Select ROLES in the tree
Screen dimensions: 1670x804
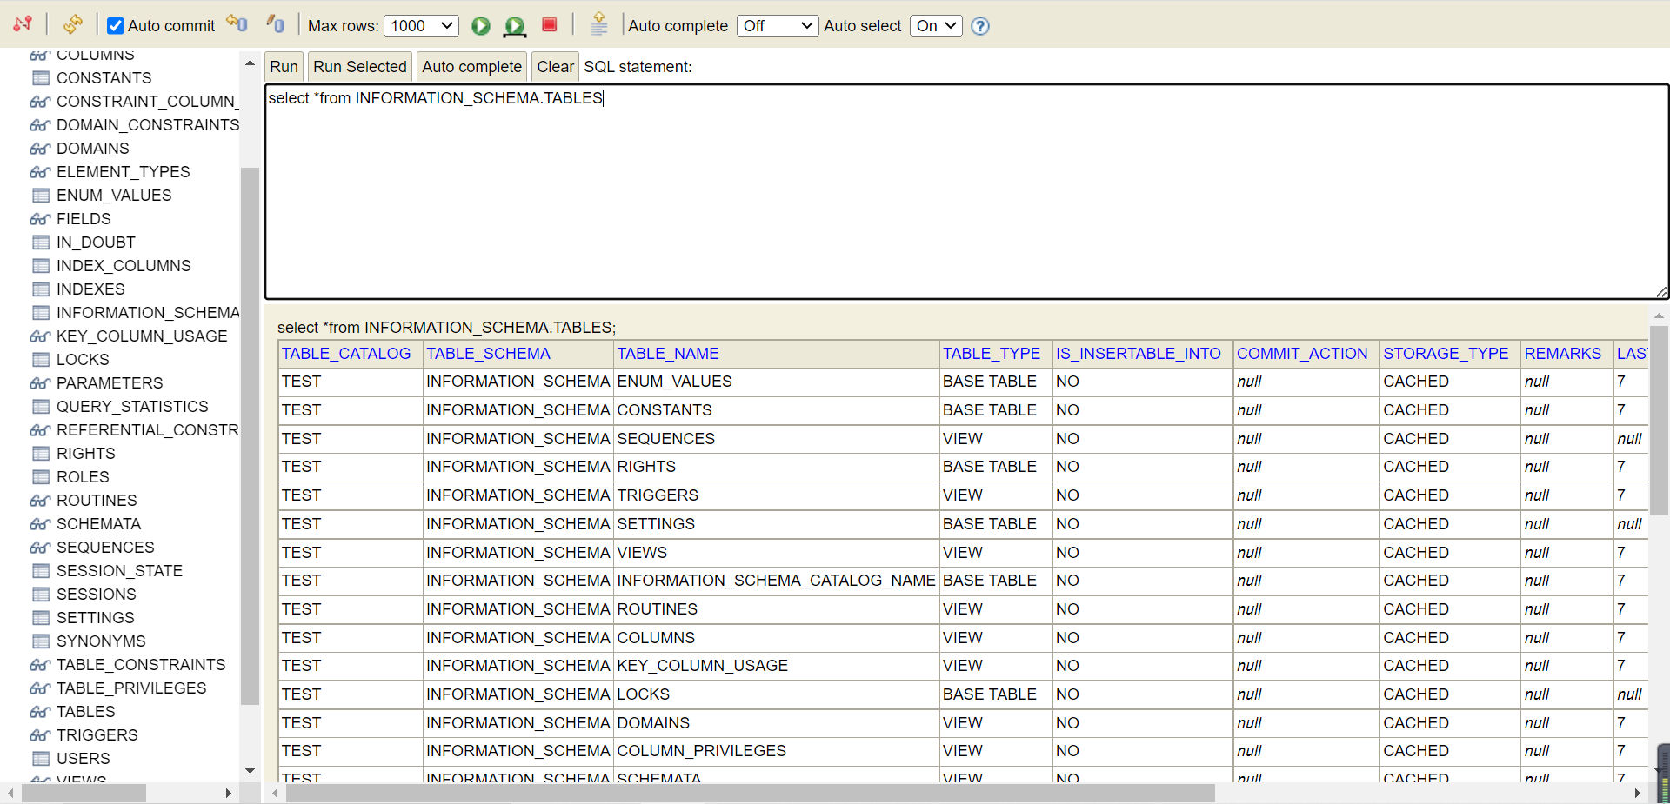[x=83, y=477]
